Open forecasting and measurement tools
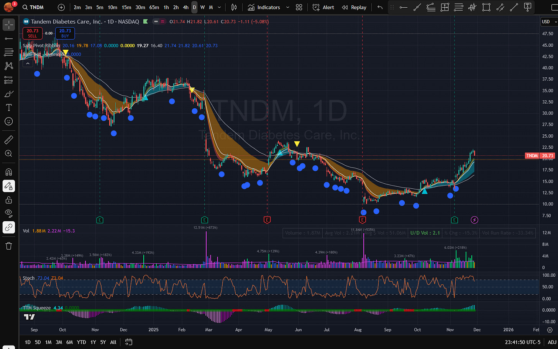Screen dimensions: 558x349 coord(8,80)
